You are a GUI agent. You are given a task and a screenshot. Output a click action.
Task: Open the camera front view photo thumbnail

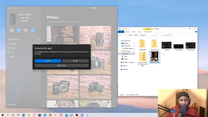point(62,87)
